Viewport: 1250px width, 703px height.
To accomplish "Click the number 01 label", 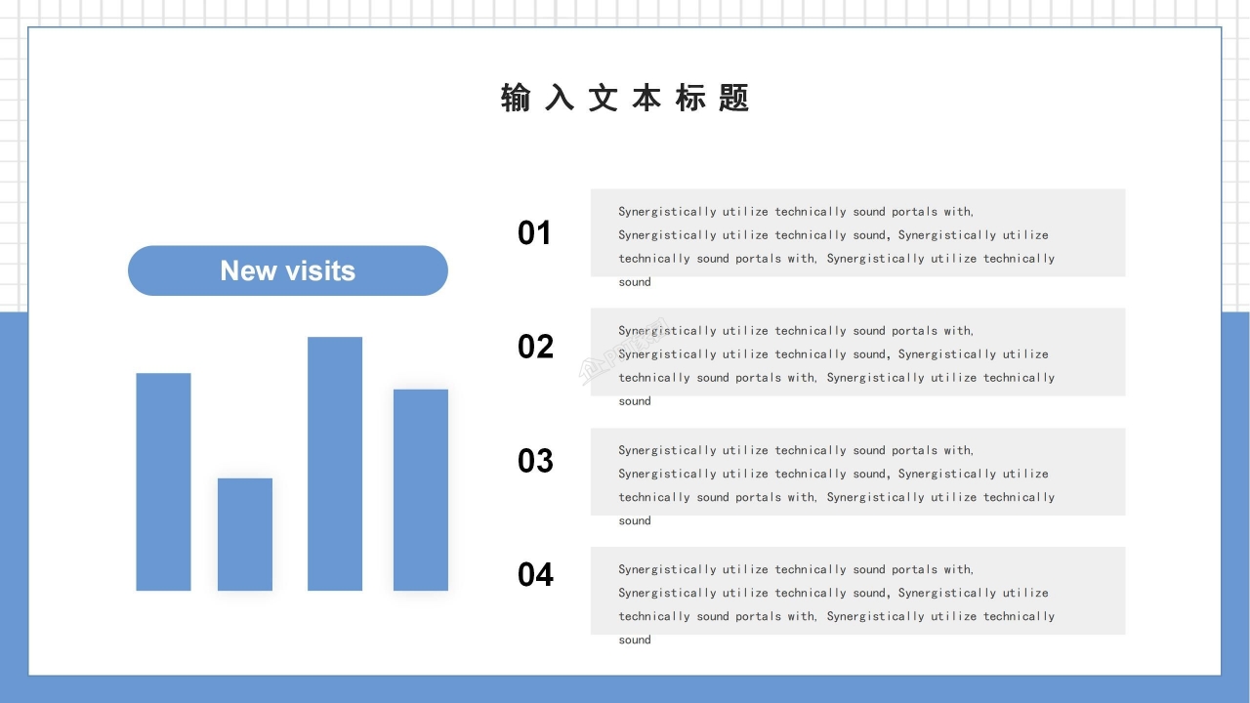I will pos(534,233).
